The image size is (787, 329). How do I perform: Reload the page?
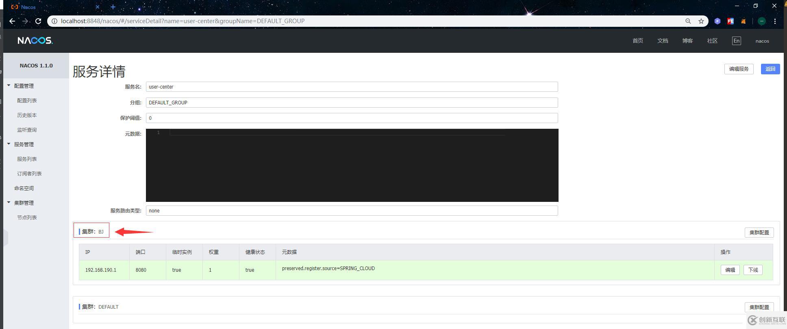click(x=38, y=21)
